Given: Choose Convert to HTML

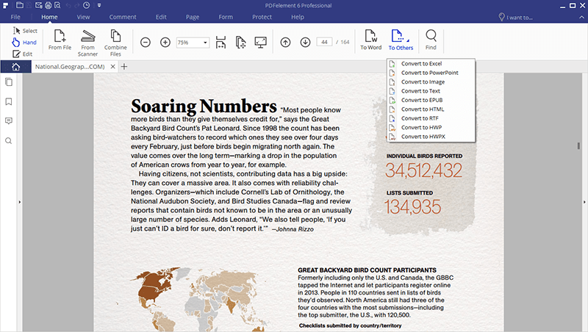Looking at the screenshot, I should click(431, 109).
